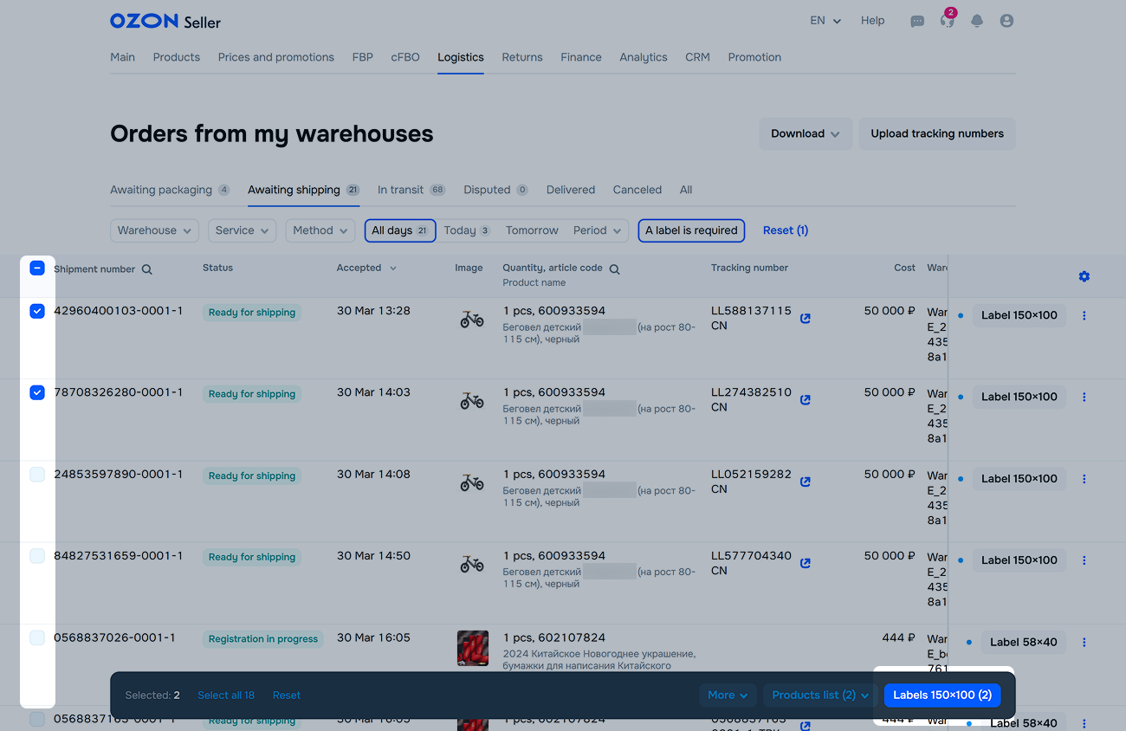Open tracking link for LL588137115 CN

point(806,318)
